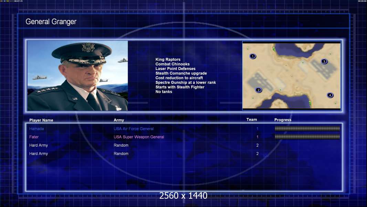Click Cost reduction to aircraft text
Screen dimensions: 367x207
point(179,78)
